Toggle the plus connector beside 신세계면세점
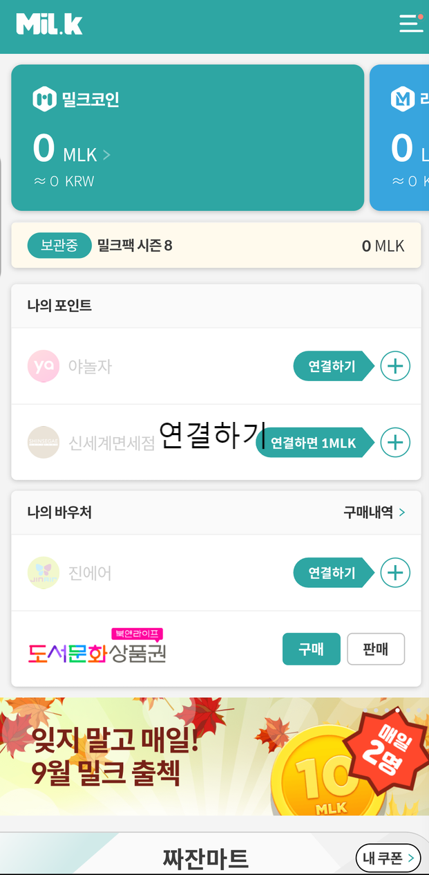This screenshot has width=429, height=875. (394, 442)
